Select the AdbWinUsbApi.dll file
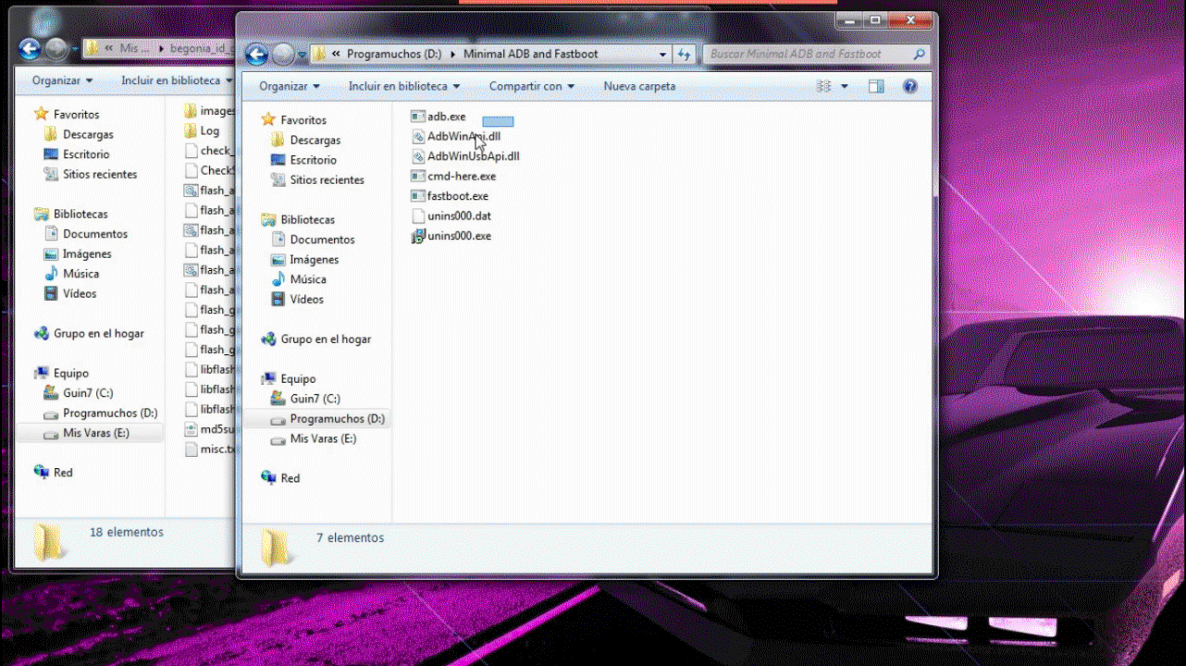 pos(465,156)
